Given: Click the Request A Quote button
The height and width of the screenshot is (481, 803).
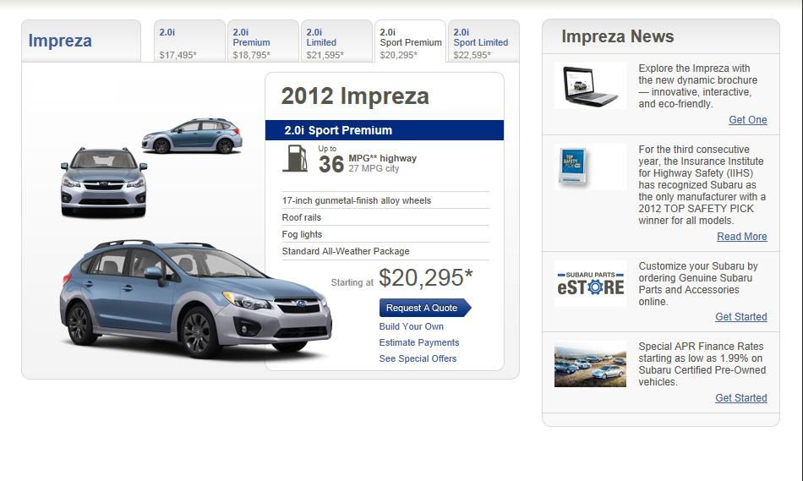Looking at the screenshot, I should [x=425, y=308].
